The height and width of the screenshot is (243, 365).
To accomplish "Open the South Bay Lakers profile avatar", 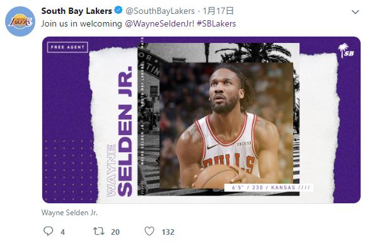I will [x=20, y=21].
